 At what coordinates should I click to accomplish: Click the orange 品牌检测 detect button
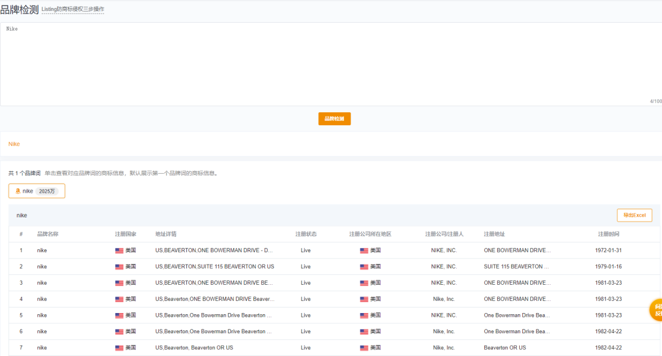334,119
